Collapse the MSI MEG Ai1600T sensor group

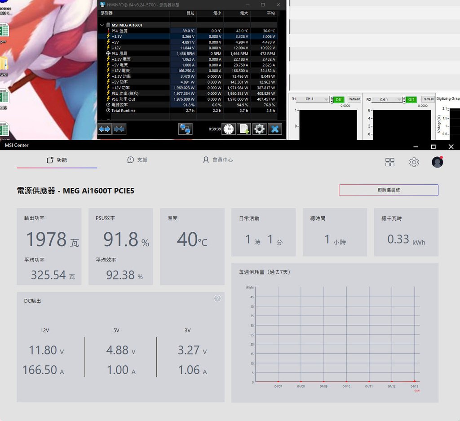(102, 25)
